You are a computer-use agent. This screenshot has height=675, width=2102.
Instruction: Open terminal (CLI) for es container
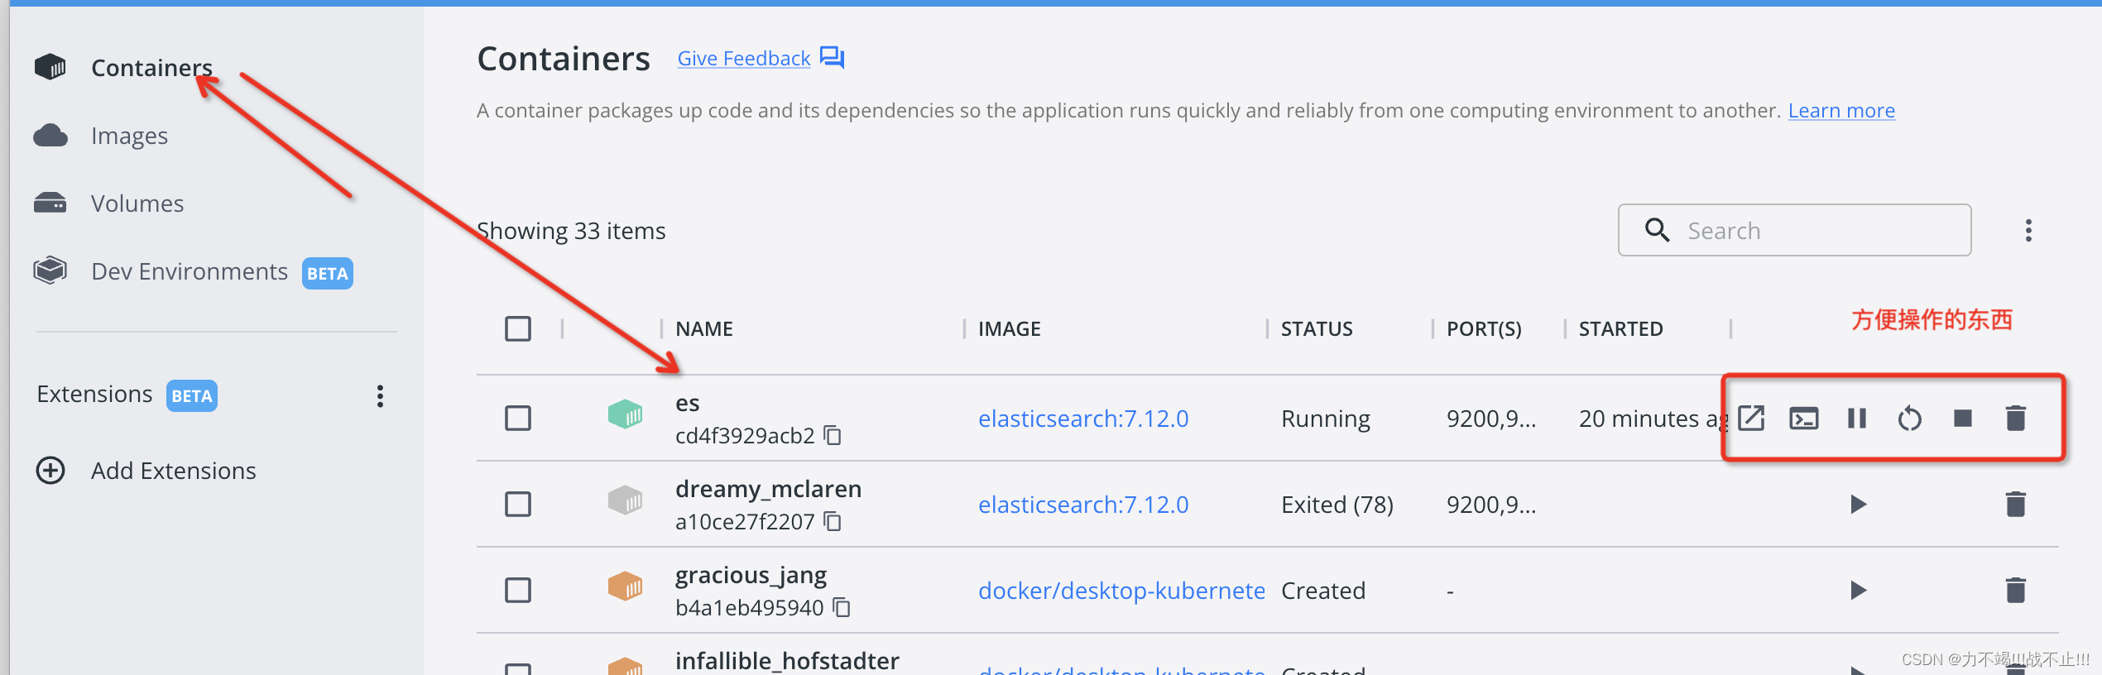(x=1804, y=419)
